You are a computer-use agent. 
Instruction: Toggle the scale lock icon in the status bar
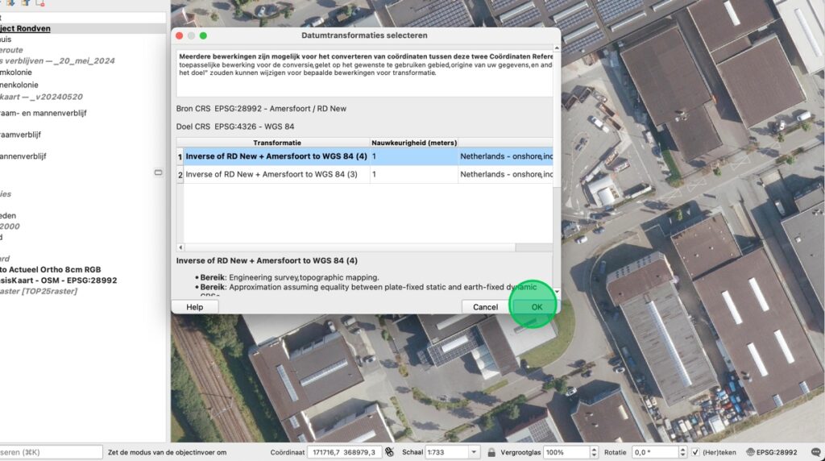click(491, 452)
